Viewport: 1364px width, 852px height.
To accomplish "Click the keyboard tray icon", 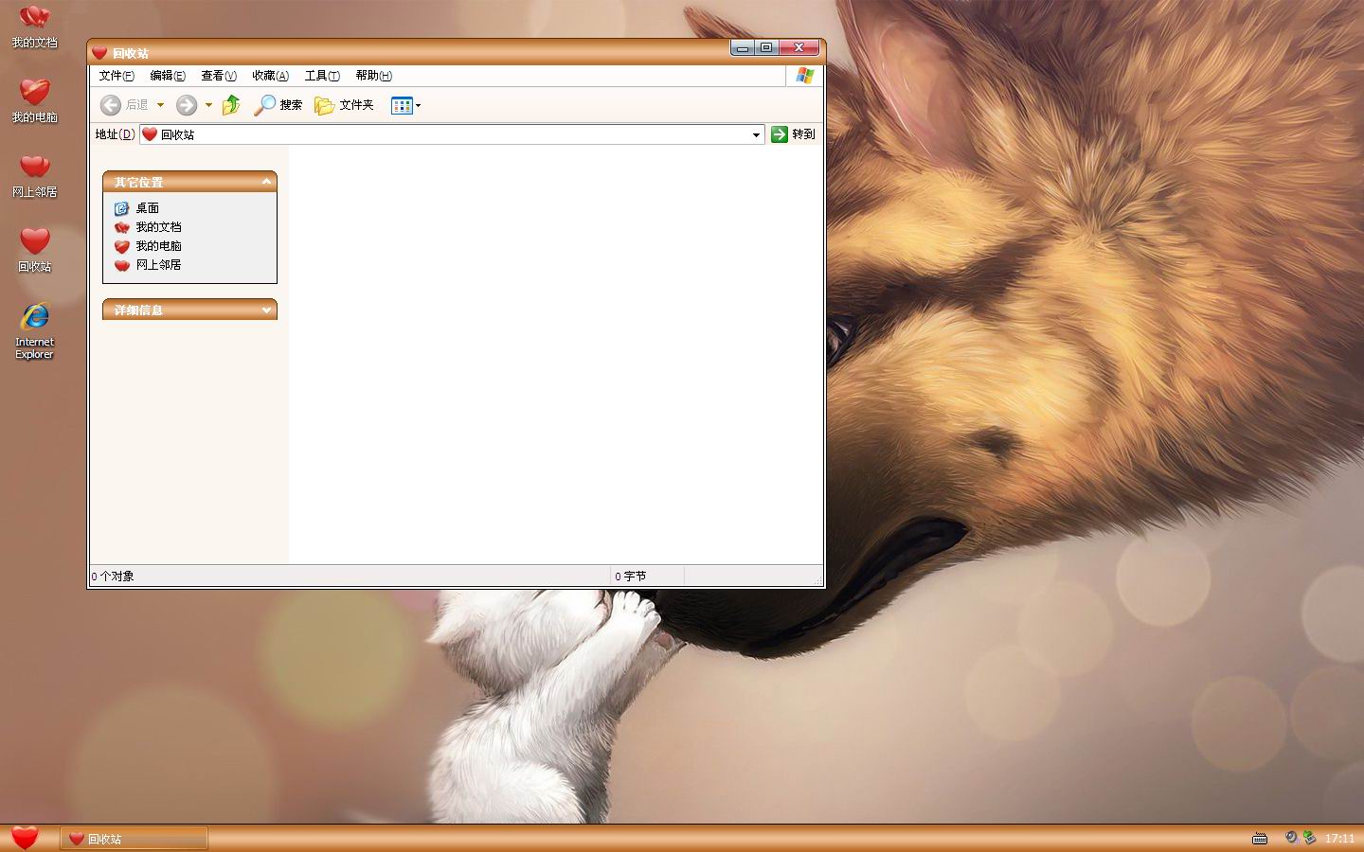I will (x=1260, y=838).
